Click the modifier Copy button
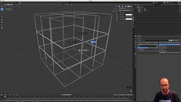 point(169,42)
